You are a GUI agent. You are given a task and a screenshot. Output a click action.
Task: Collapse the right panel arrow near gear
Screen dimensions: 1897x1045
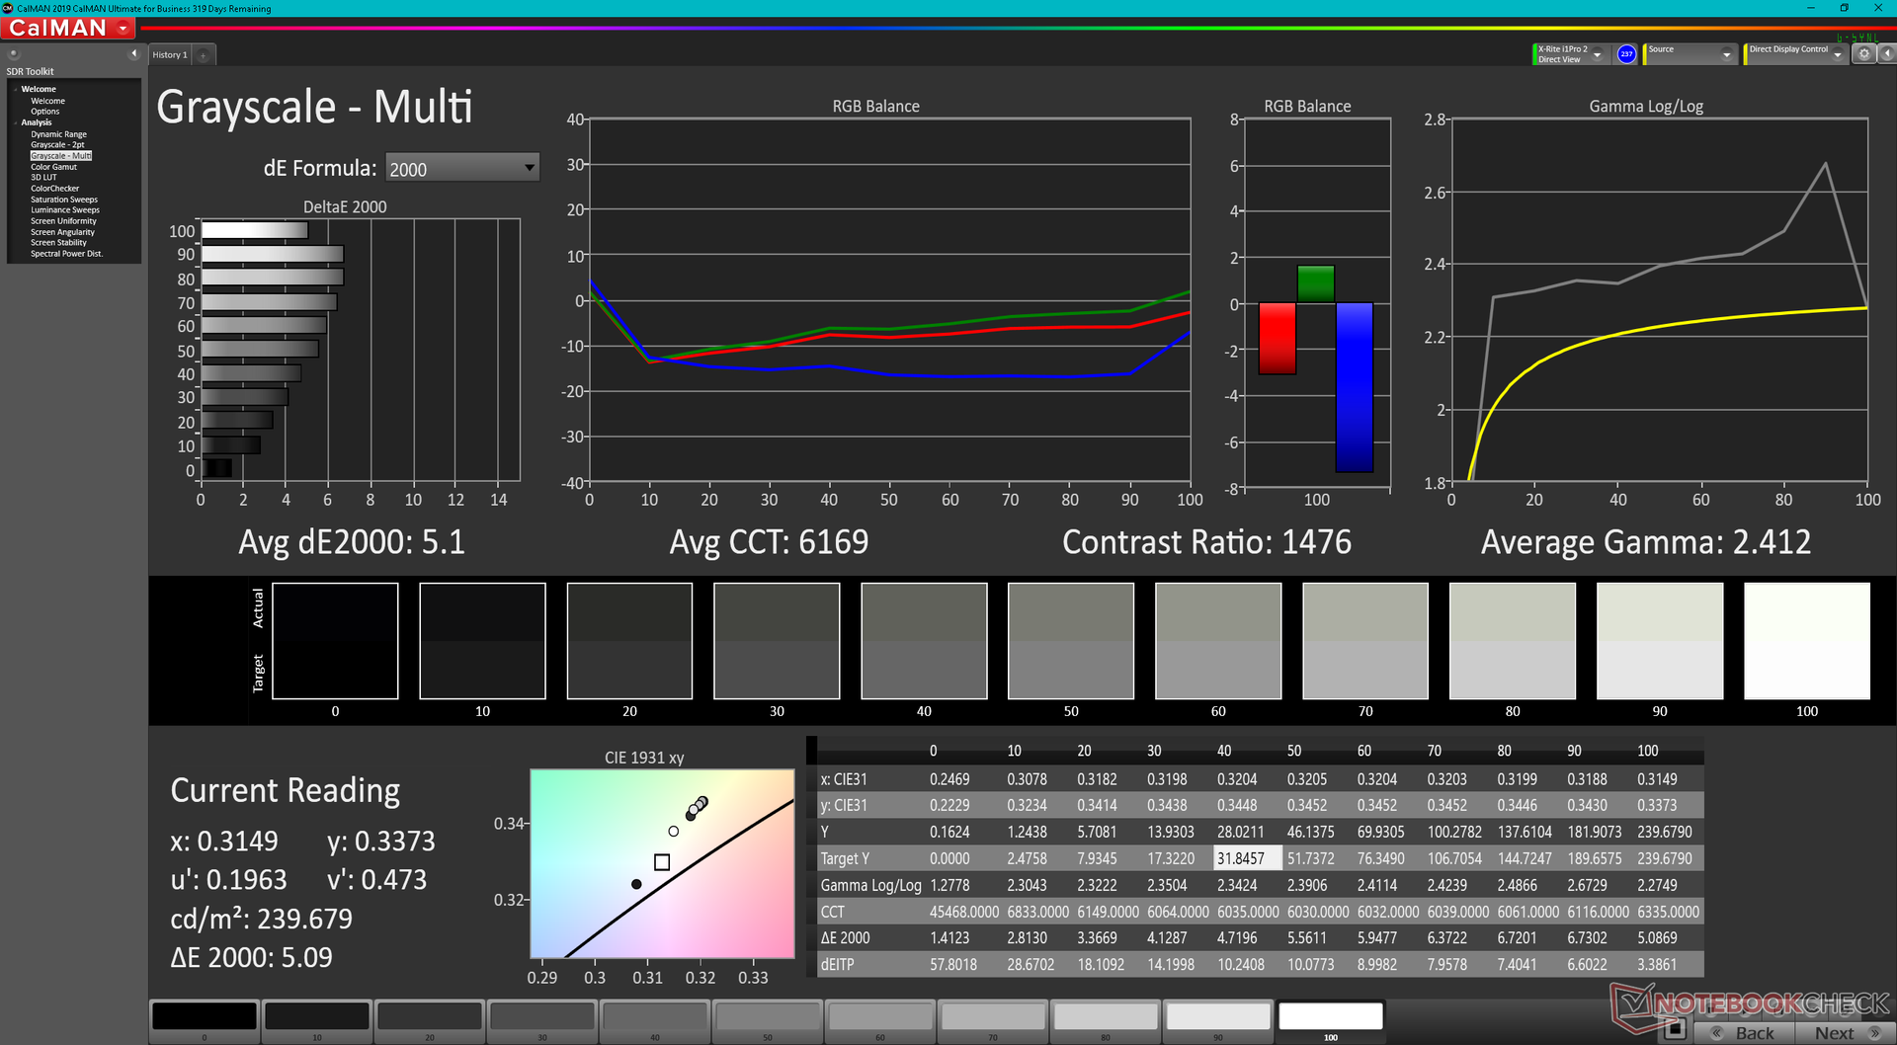(x=1885, y=54)
